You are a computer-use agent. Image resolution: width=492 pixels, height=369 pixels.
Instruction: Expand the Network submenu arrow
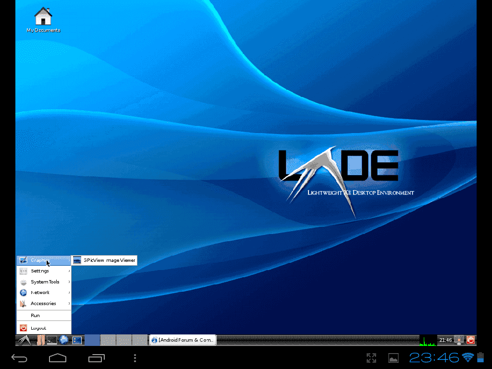tap(69, 293)
